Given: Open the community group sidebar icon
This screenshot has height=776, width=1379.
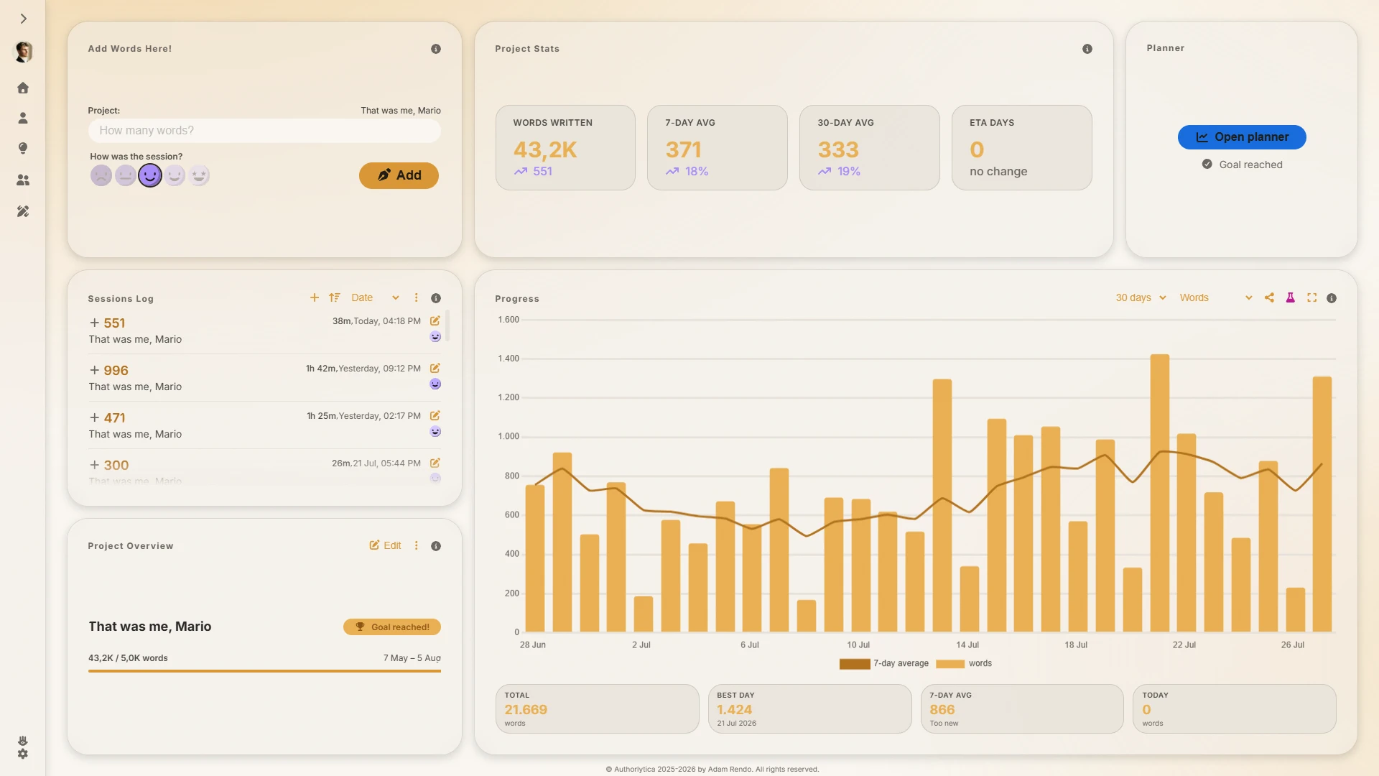Looking at the screenshot, I should pos(23,180).
